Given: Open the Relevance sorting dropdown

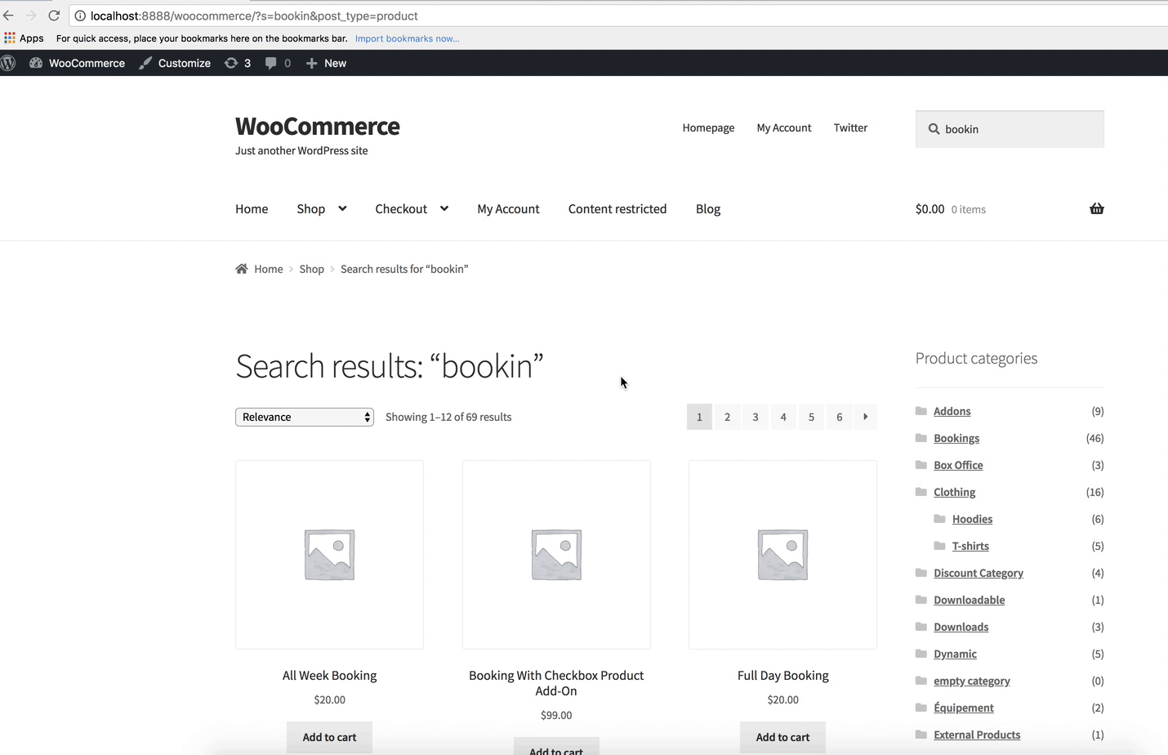Looking at the screenshot, I should point(305,417).
